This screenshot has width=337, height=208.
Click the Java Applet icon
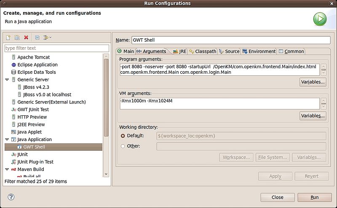pyautogui.click(x=13, y=132)
